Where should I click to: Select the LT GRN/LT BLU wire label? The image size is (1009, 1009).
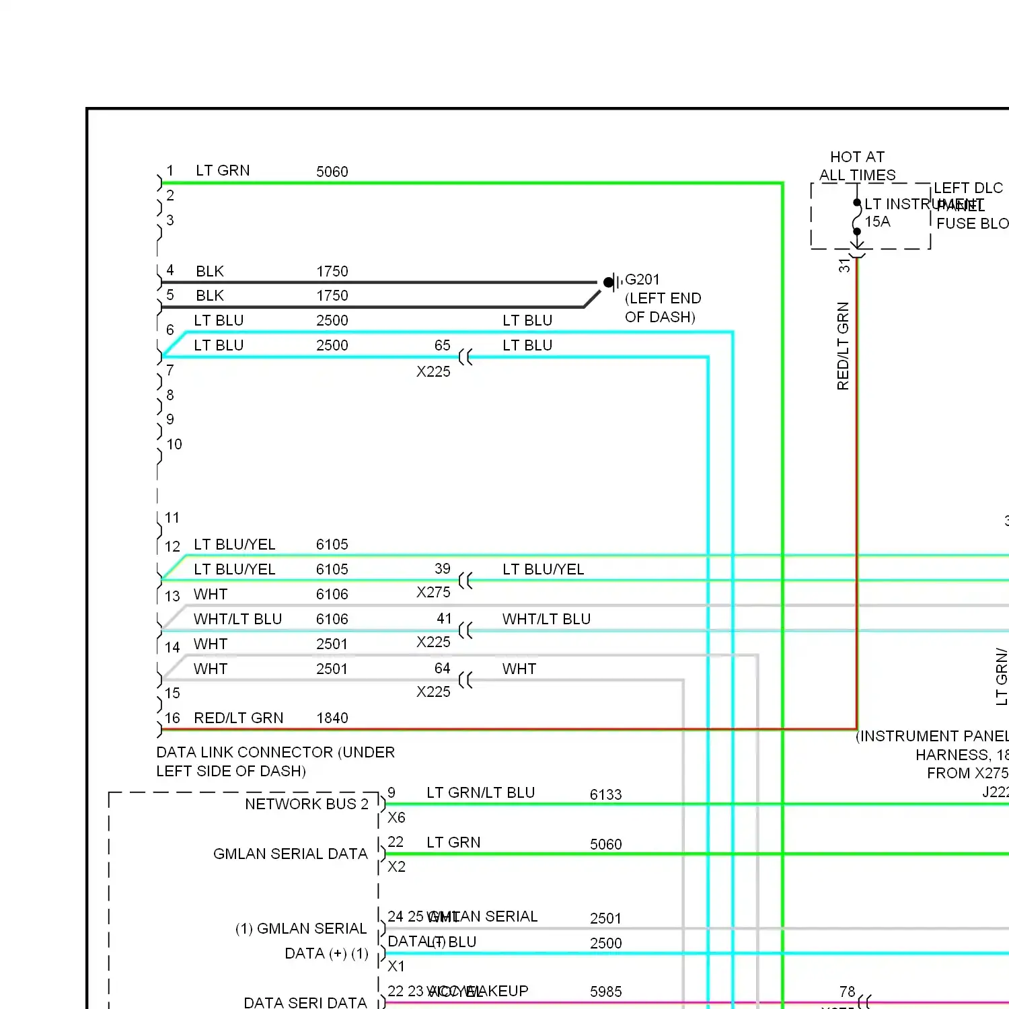[481, 792]
